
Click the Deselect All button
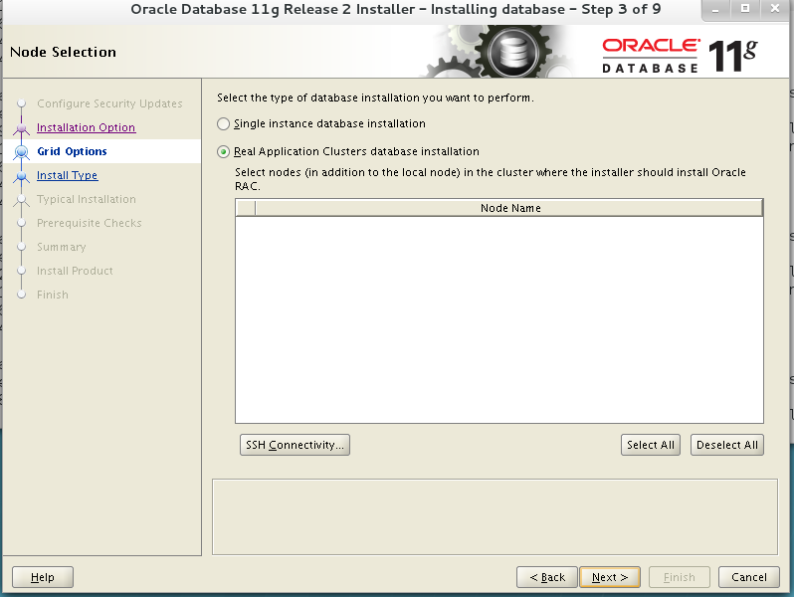coord(727,445)
